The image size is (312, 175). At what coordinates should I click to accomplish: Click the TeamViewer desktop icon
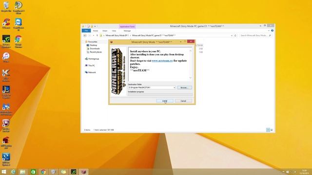[19, 24]
